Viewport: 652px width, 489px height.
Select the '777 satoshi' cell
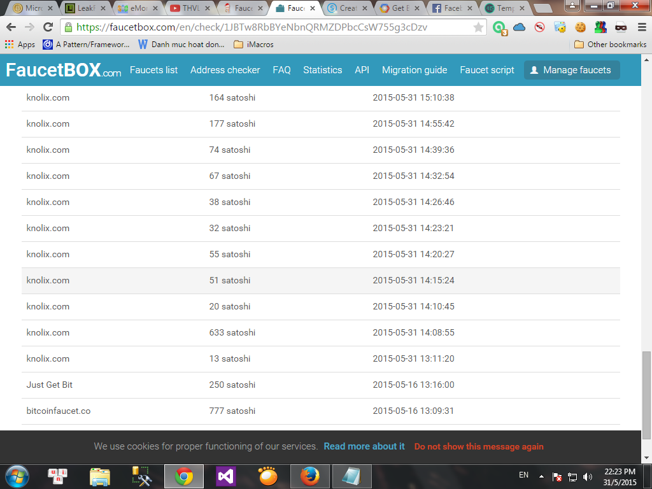pos(232,411)
